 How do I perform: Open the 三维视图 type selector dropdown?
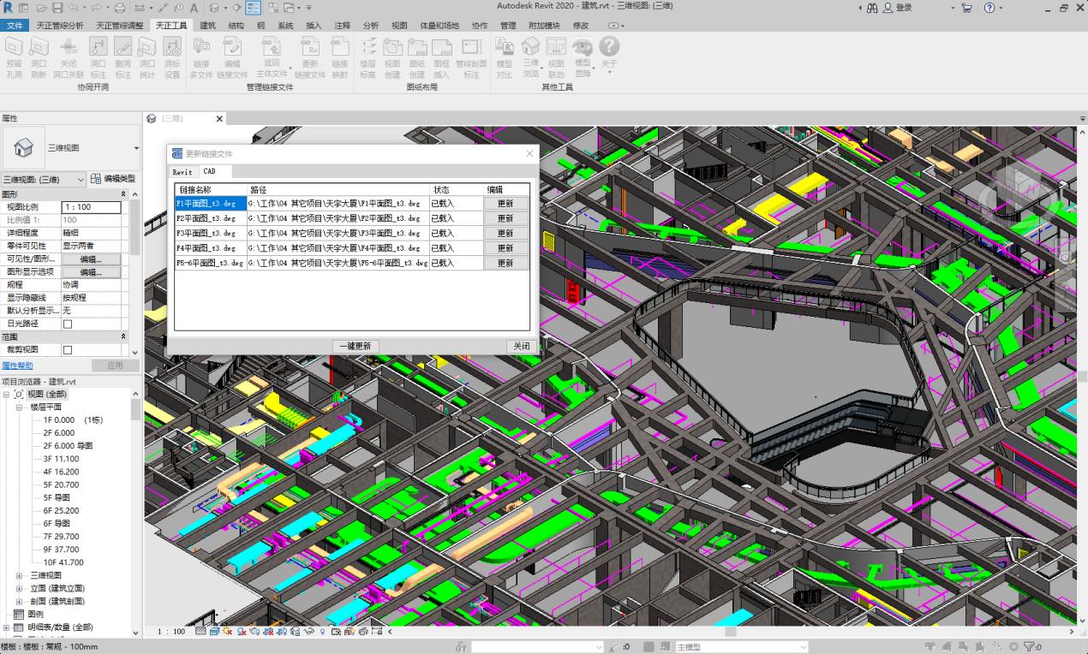click(x=135, y=148)
